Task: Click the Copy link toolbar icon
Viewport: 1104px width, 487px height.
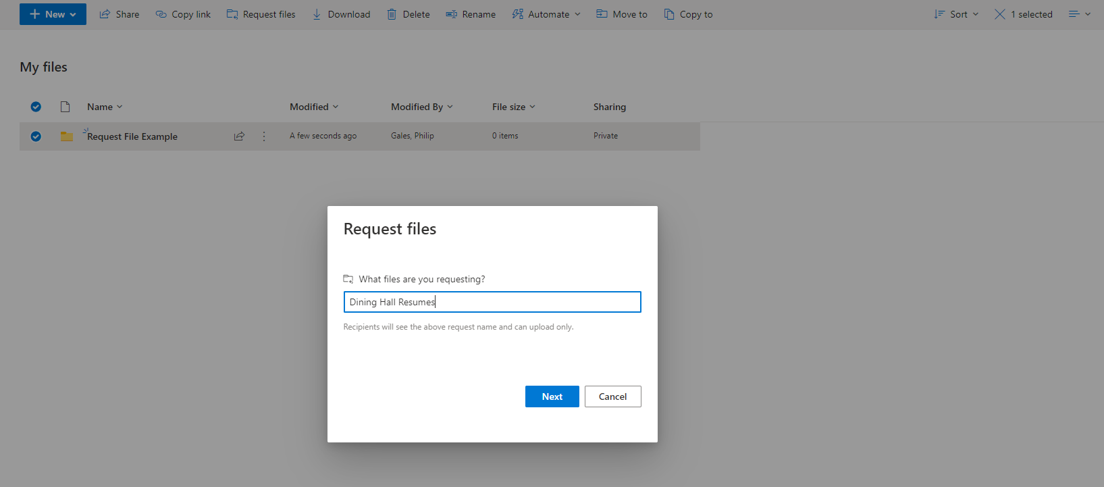Action: 161,14
